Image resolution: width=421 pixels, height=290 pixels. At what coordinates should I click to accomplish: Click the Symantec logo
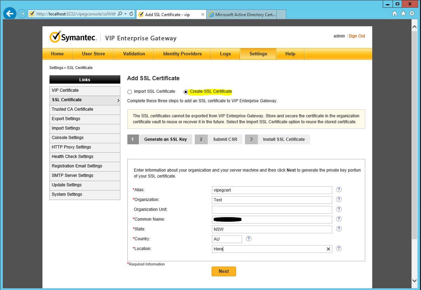click(x=73, y=37)
